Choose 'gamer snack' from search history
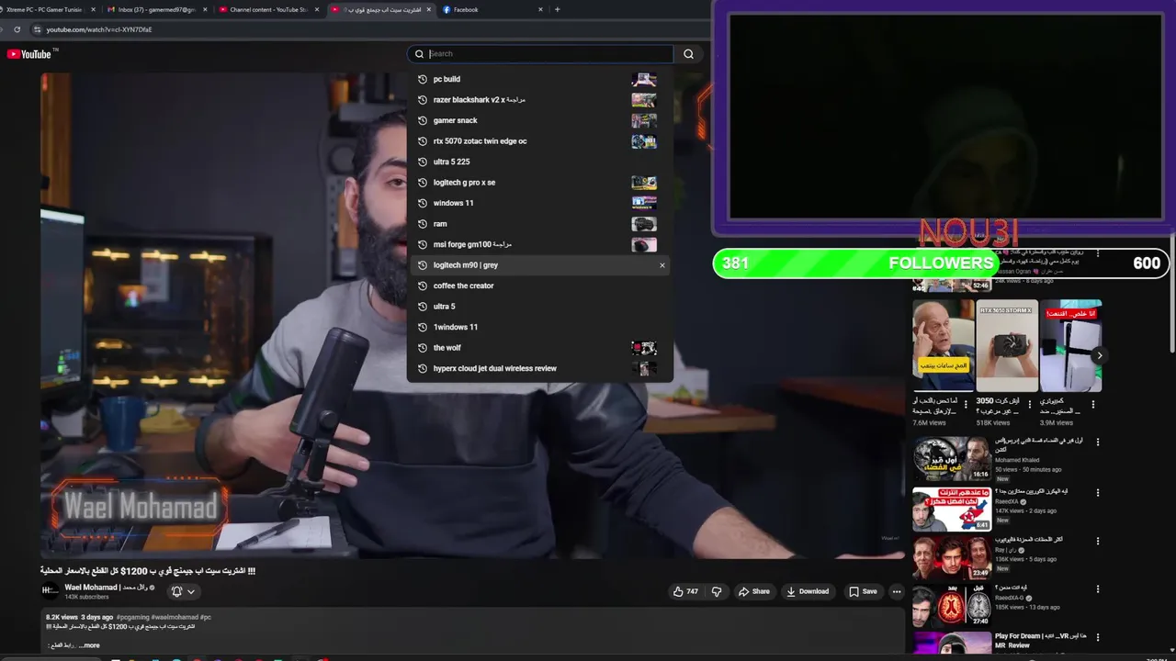 540,120
